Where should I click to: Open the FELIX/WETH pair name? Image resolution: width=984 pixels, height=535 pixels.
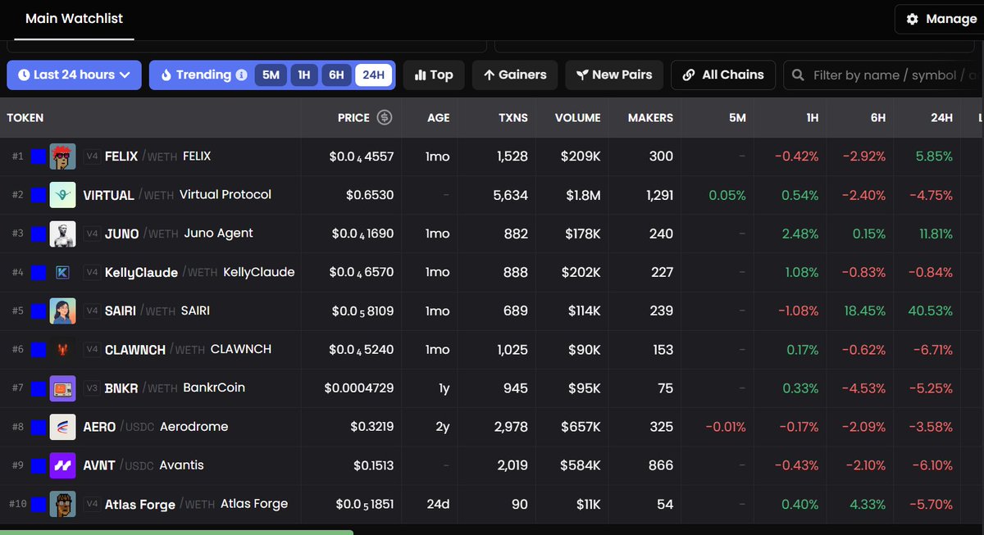click(x=141, y=156)
